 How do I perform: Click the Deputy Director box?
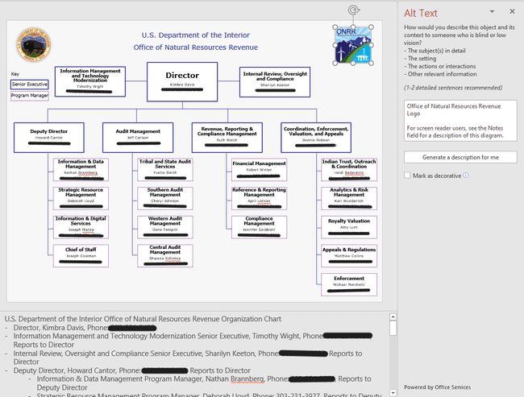tap(48, 137)
